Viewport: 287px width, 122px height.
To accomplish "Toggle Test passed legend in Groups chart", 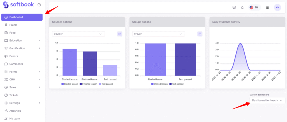I will point(176,84).
